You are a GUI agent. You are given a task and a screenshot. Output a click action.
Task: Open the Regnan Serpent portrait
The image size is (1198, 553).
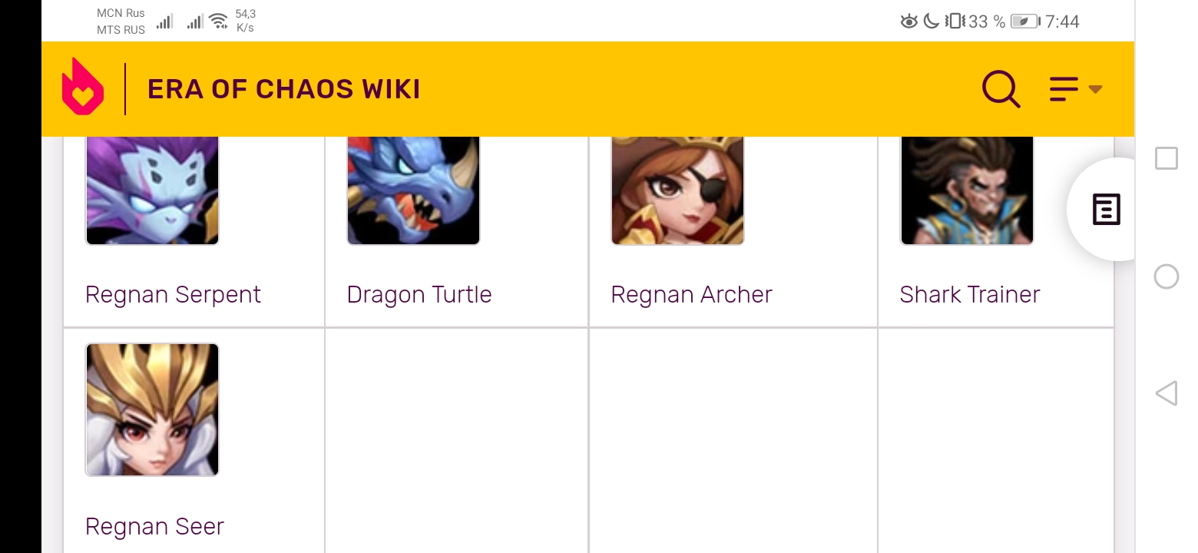click(152, 190)
